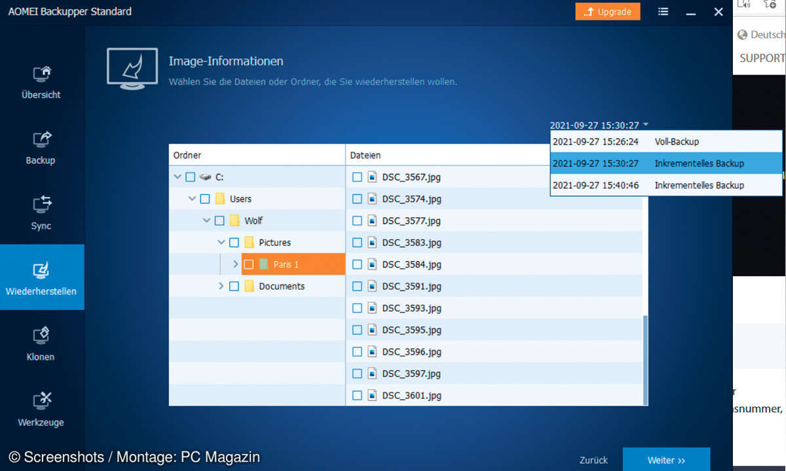This screenshot has height=471, width=786.
Task: Expand the Documents folder node
Action: [x=221, y=287]
